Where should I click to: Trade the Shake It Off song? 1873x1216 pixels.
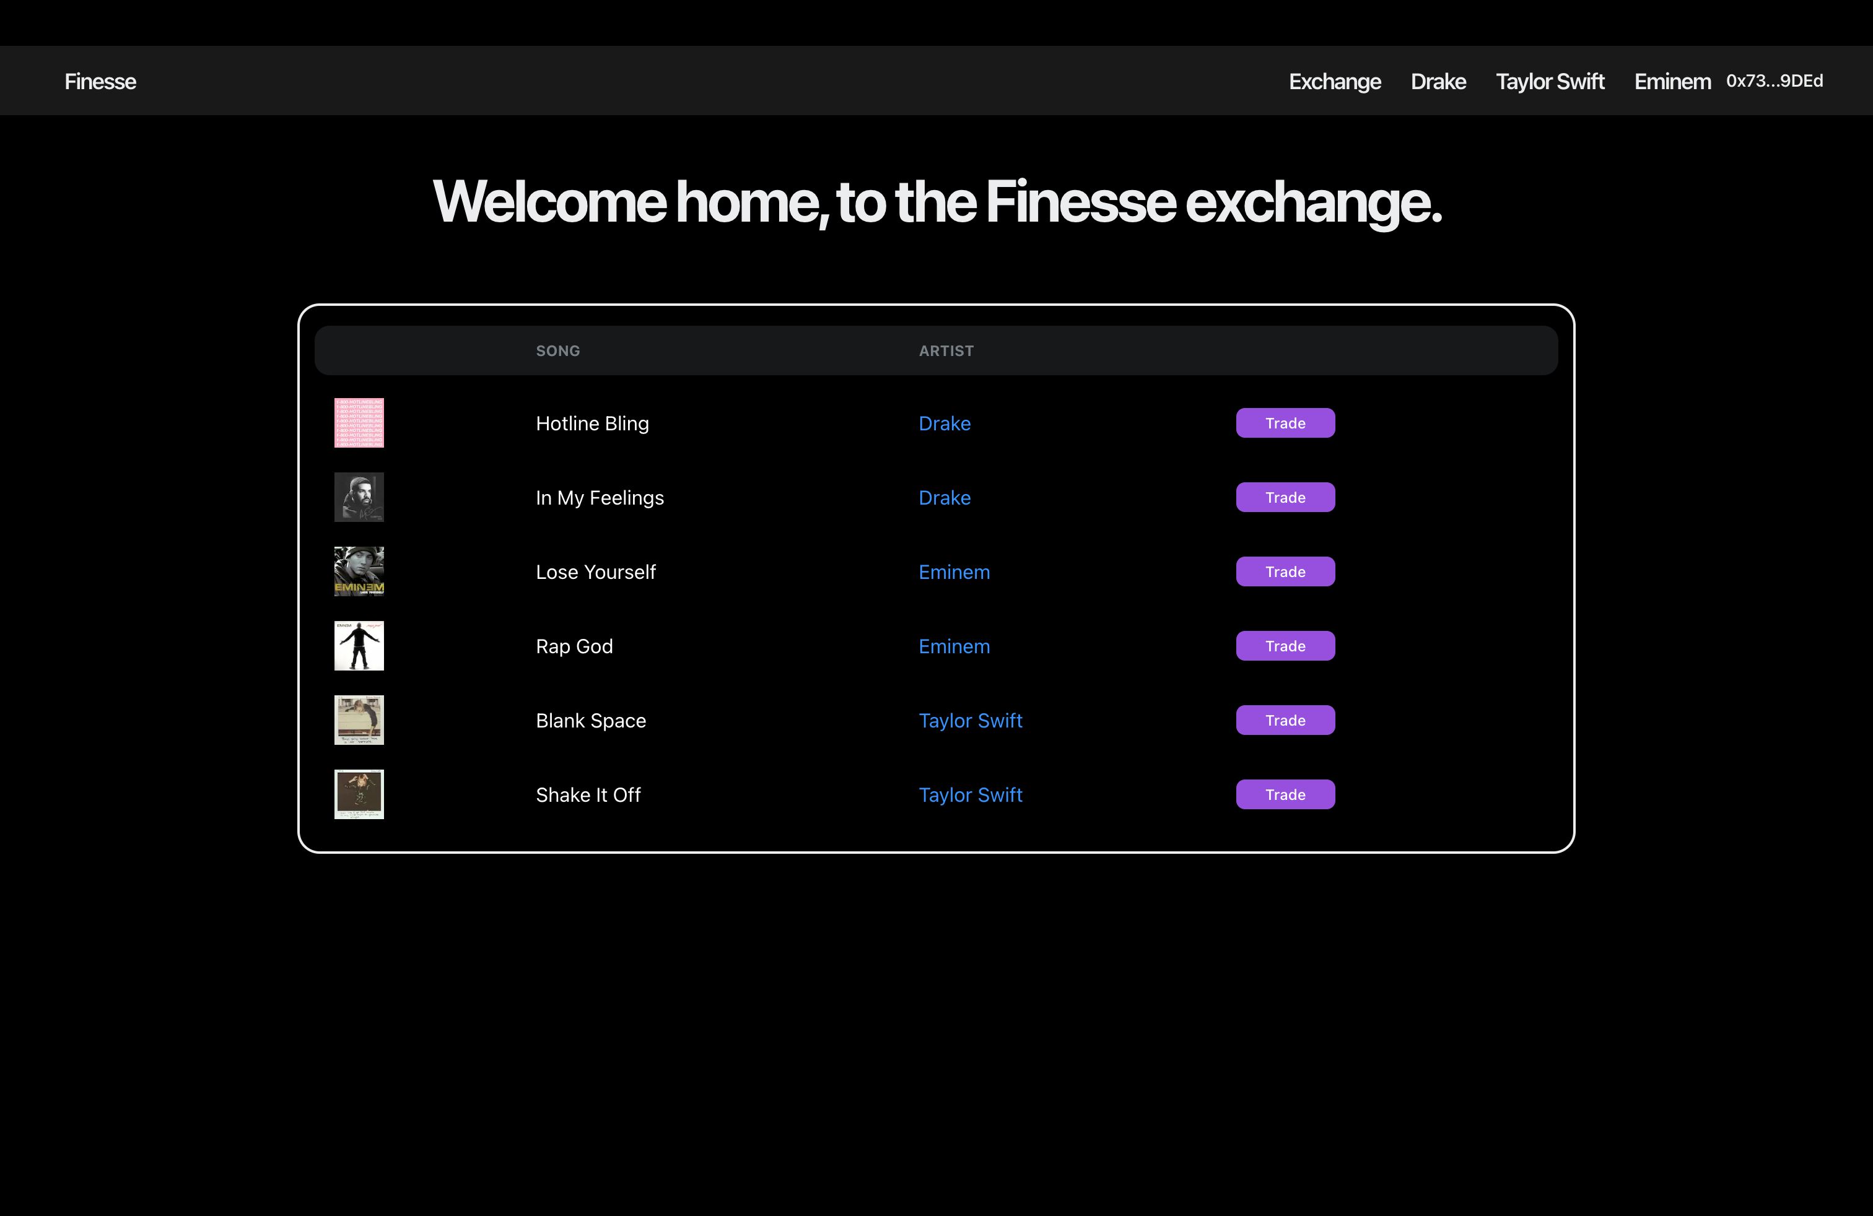[x=1285, y=794]
